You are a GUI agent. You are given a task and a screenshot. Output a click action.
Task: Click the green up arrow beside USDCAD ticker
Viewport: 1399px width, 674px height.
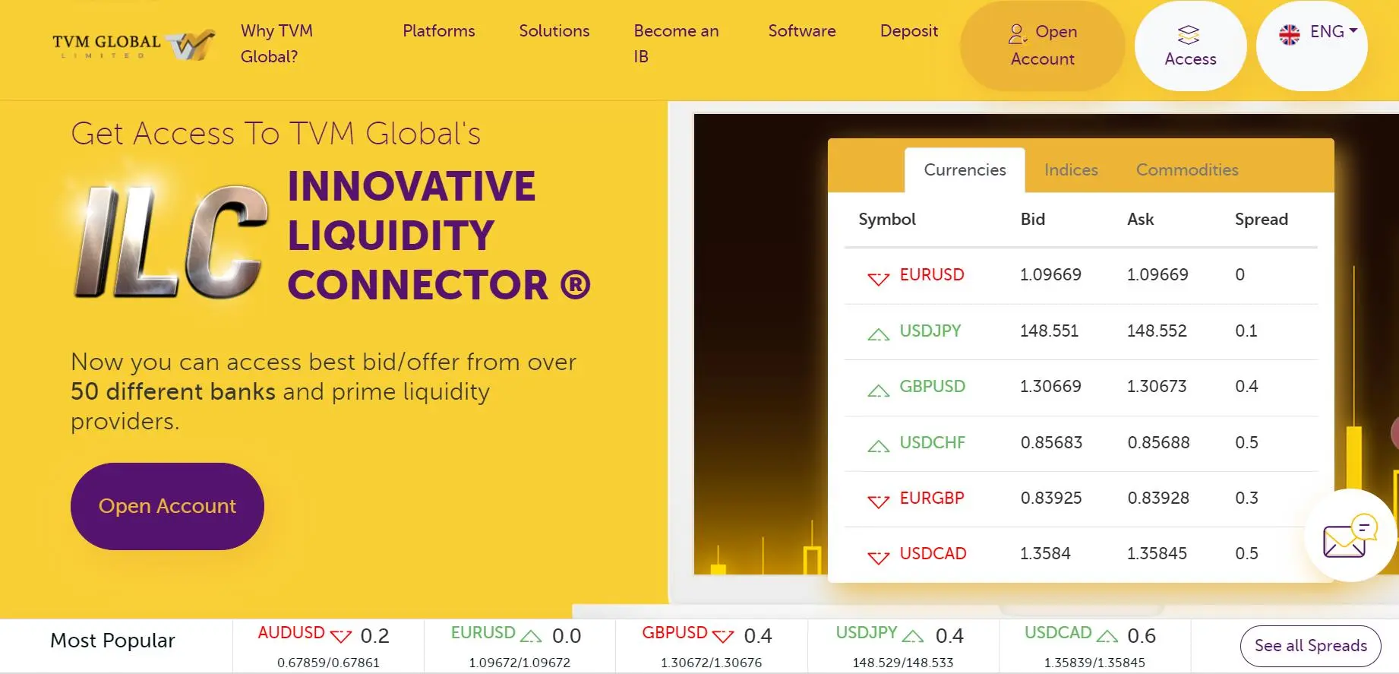pos(1107,635)
